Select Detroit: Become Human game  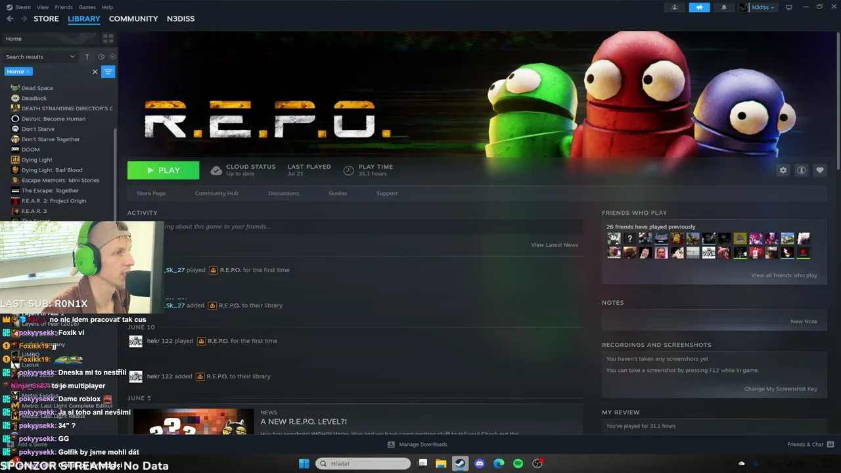[x=53, y=119]
